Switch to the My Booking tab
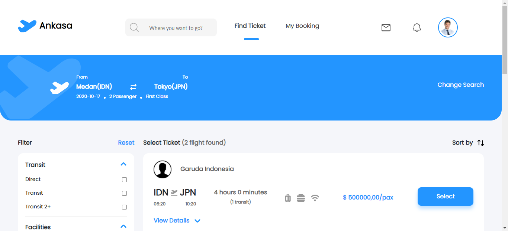Screen dimensions: 508x231 (302, 26)
